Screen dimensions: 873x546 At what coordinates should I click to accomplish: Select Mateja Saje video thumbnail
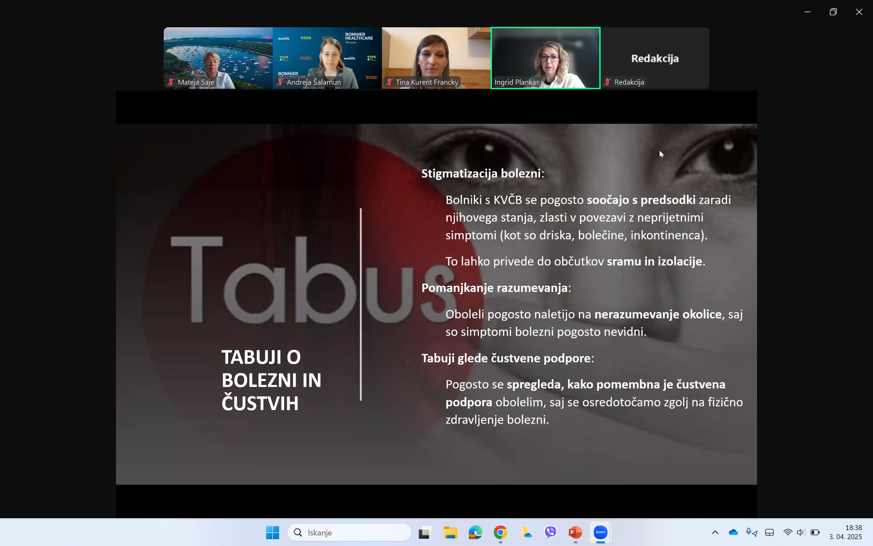pyautogui.click(x=218, y=58)
